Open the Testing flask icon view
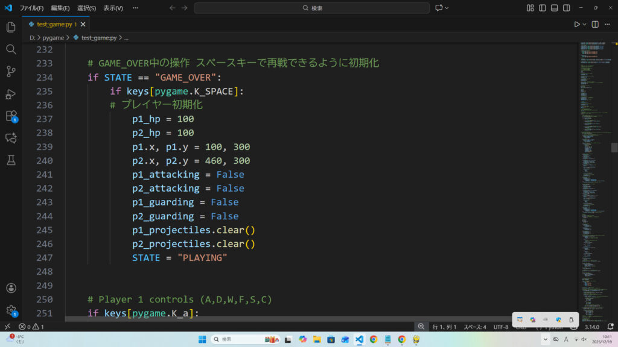 10,160
